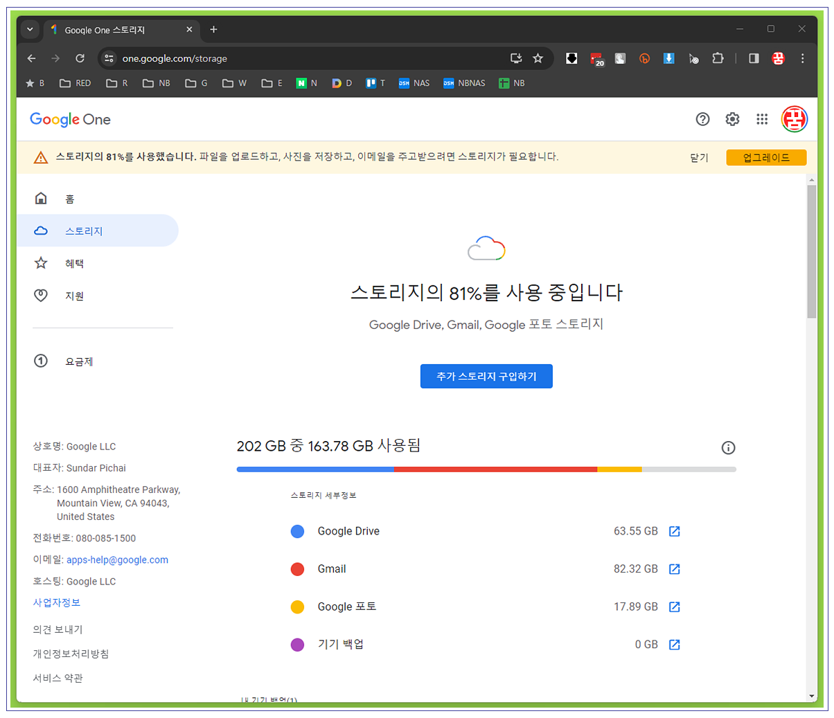Click 의견 보내기 link
This screenshot has width=834, height=718.
[x=57, y=629]
